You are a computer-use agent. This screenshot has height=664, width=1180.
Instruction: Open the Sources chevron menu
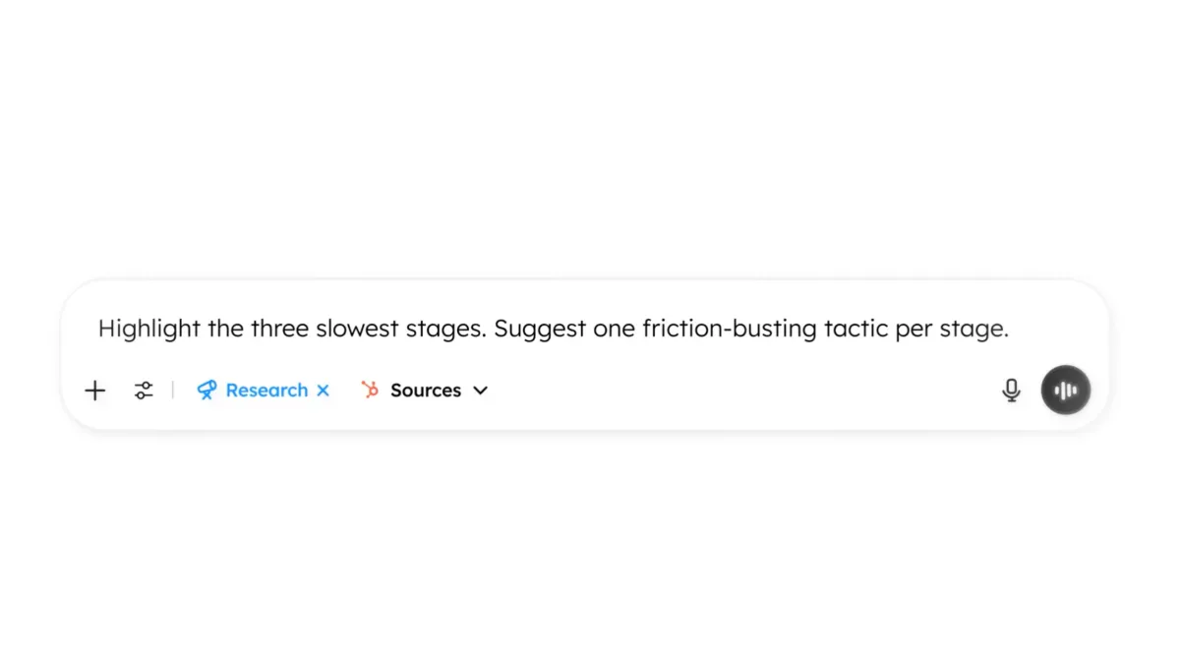(x=480, y=391)
